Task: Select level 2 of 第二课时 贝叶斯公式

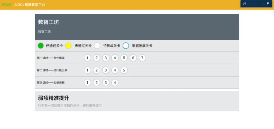Action: (97, 70)
